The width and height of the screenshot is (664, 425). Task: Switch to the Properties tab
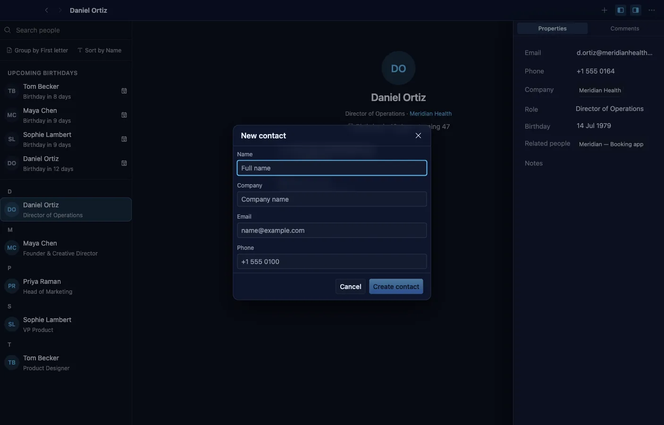point(552,28)
